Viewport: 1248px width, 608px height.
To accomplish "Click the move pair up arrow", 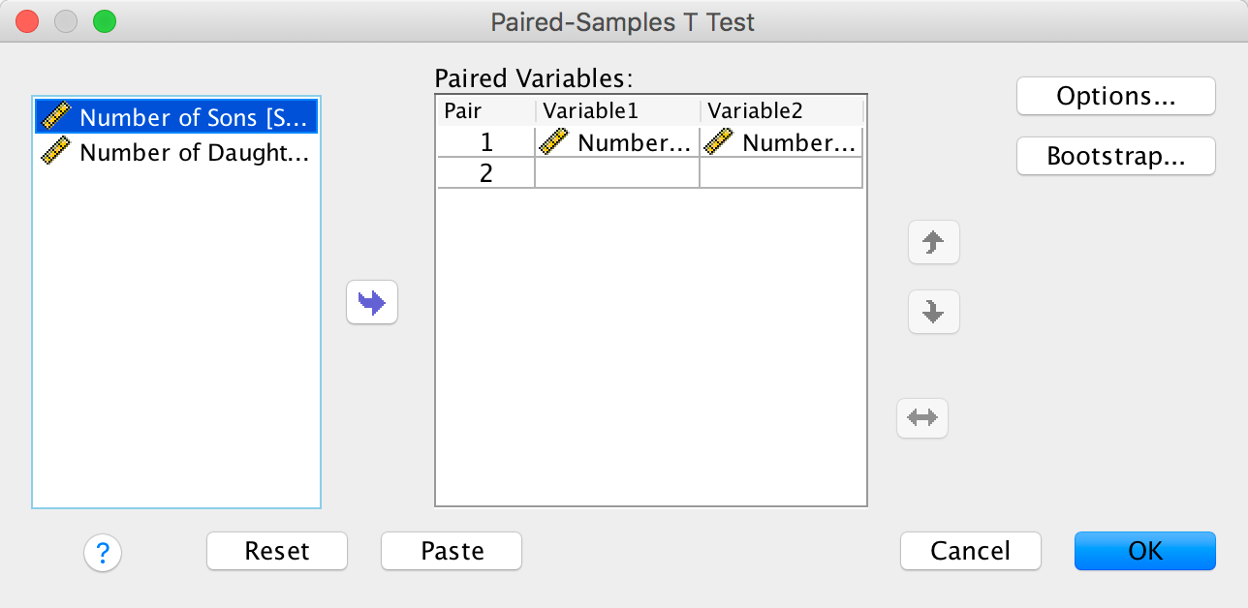I will tap(933, 242).
